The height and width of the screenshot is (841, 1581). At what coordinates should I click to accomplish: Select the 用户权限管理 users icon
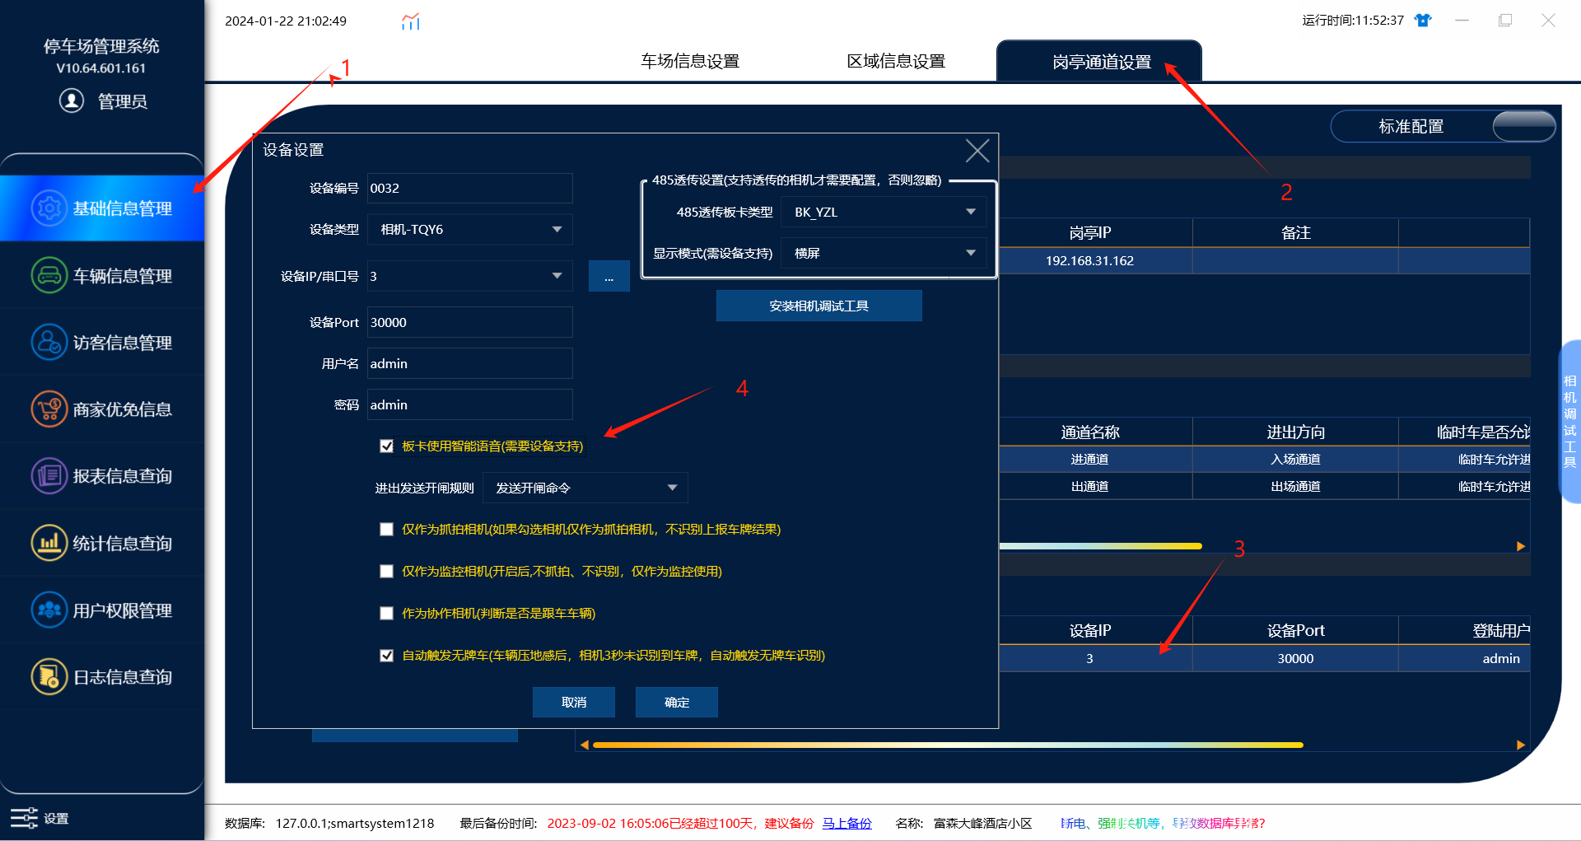49,610
